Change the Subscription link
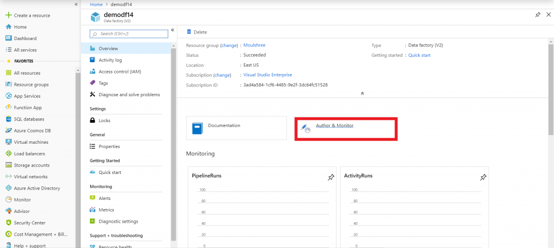This screenshot has height=248, width=554. [x=222, y=75]
